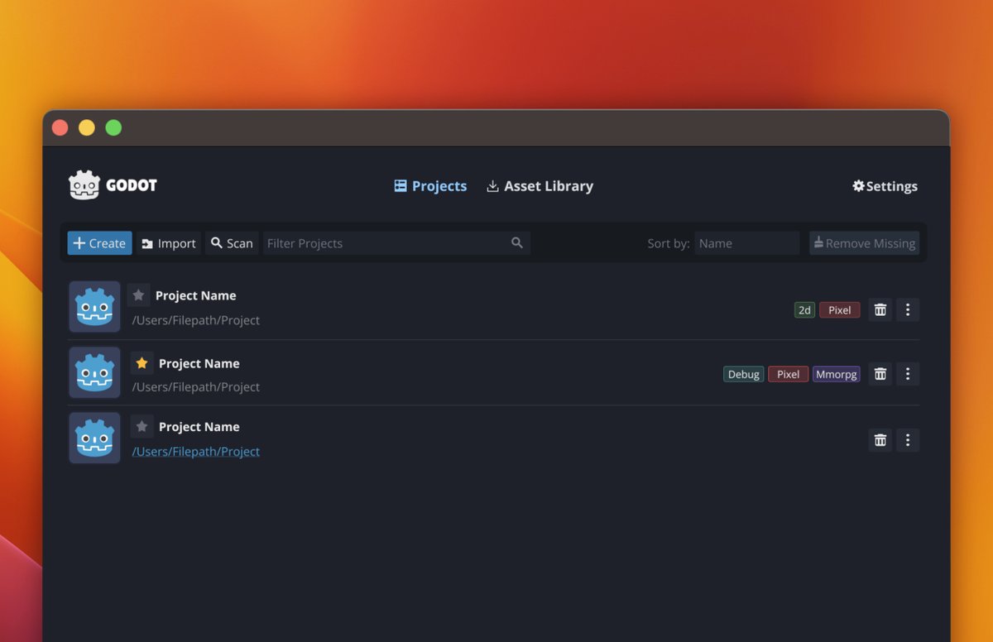Click the magnifier icon in Filter Projects
This screenshot has height=642, width=993.
pos(516,242)
